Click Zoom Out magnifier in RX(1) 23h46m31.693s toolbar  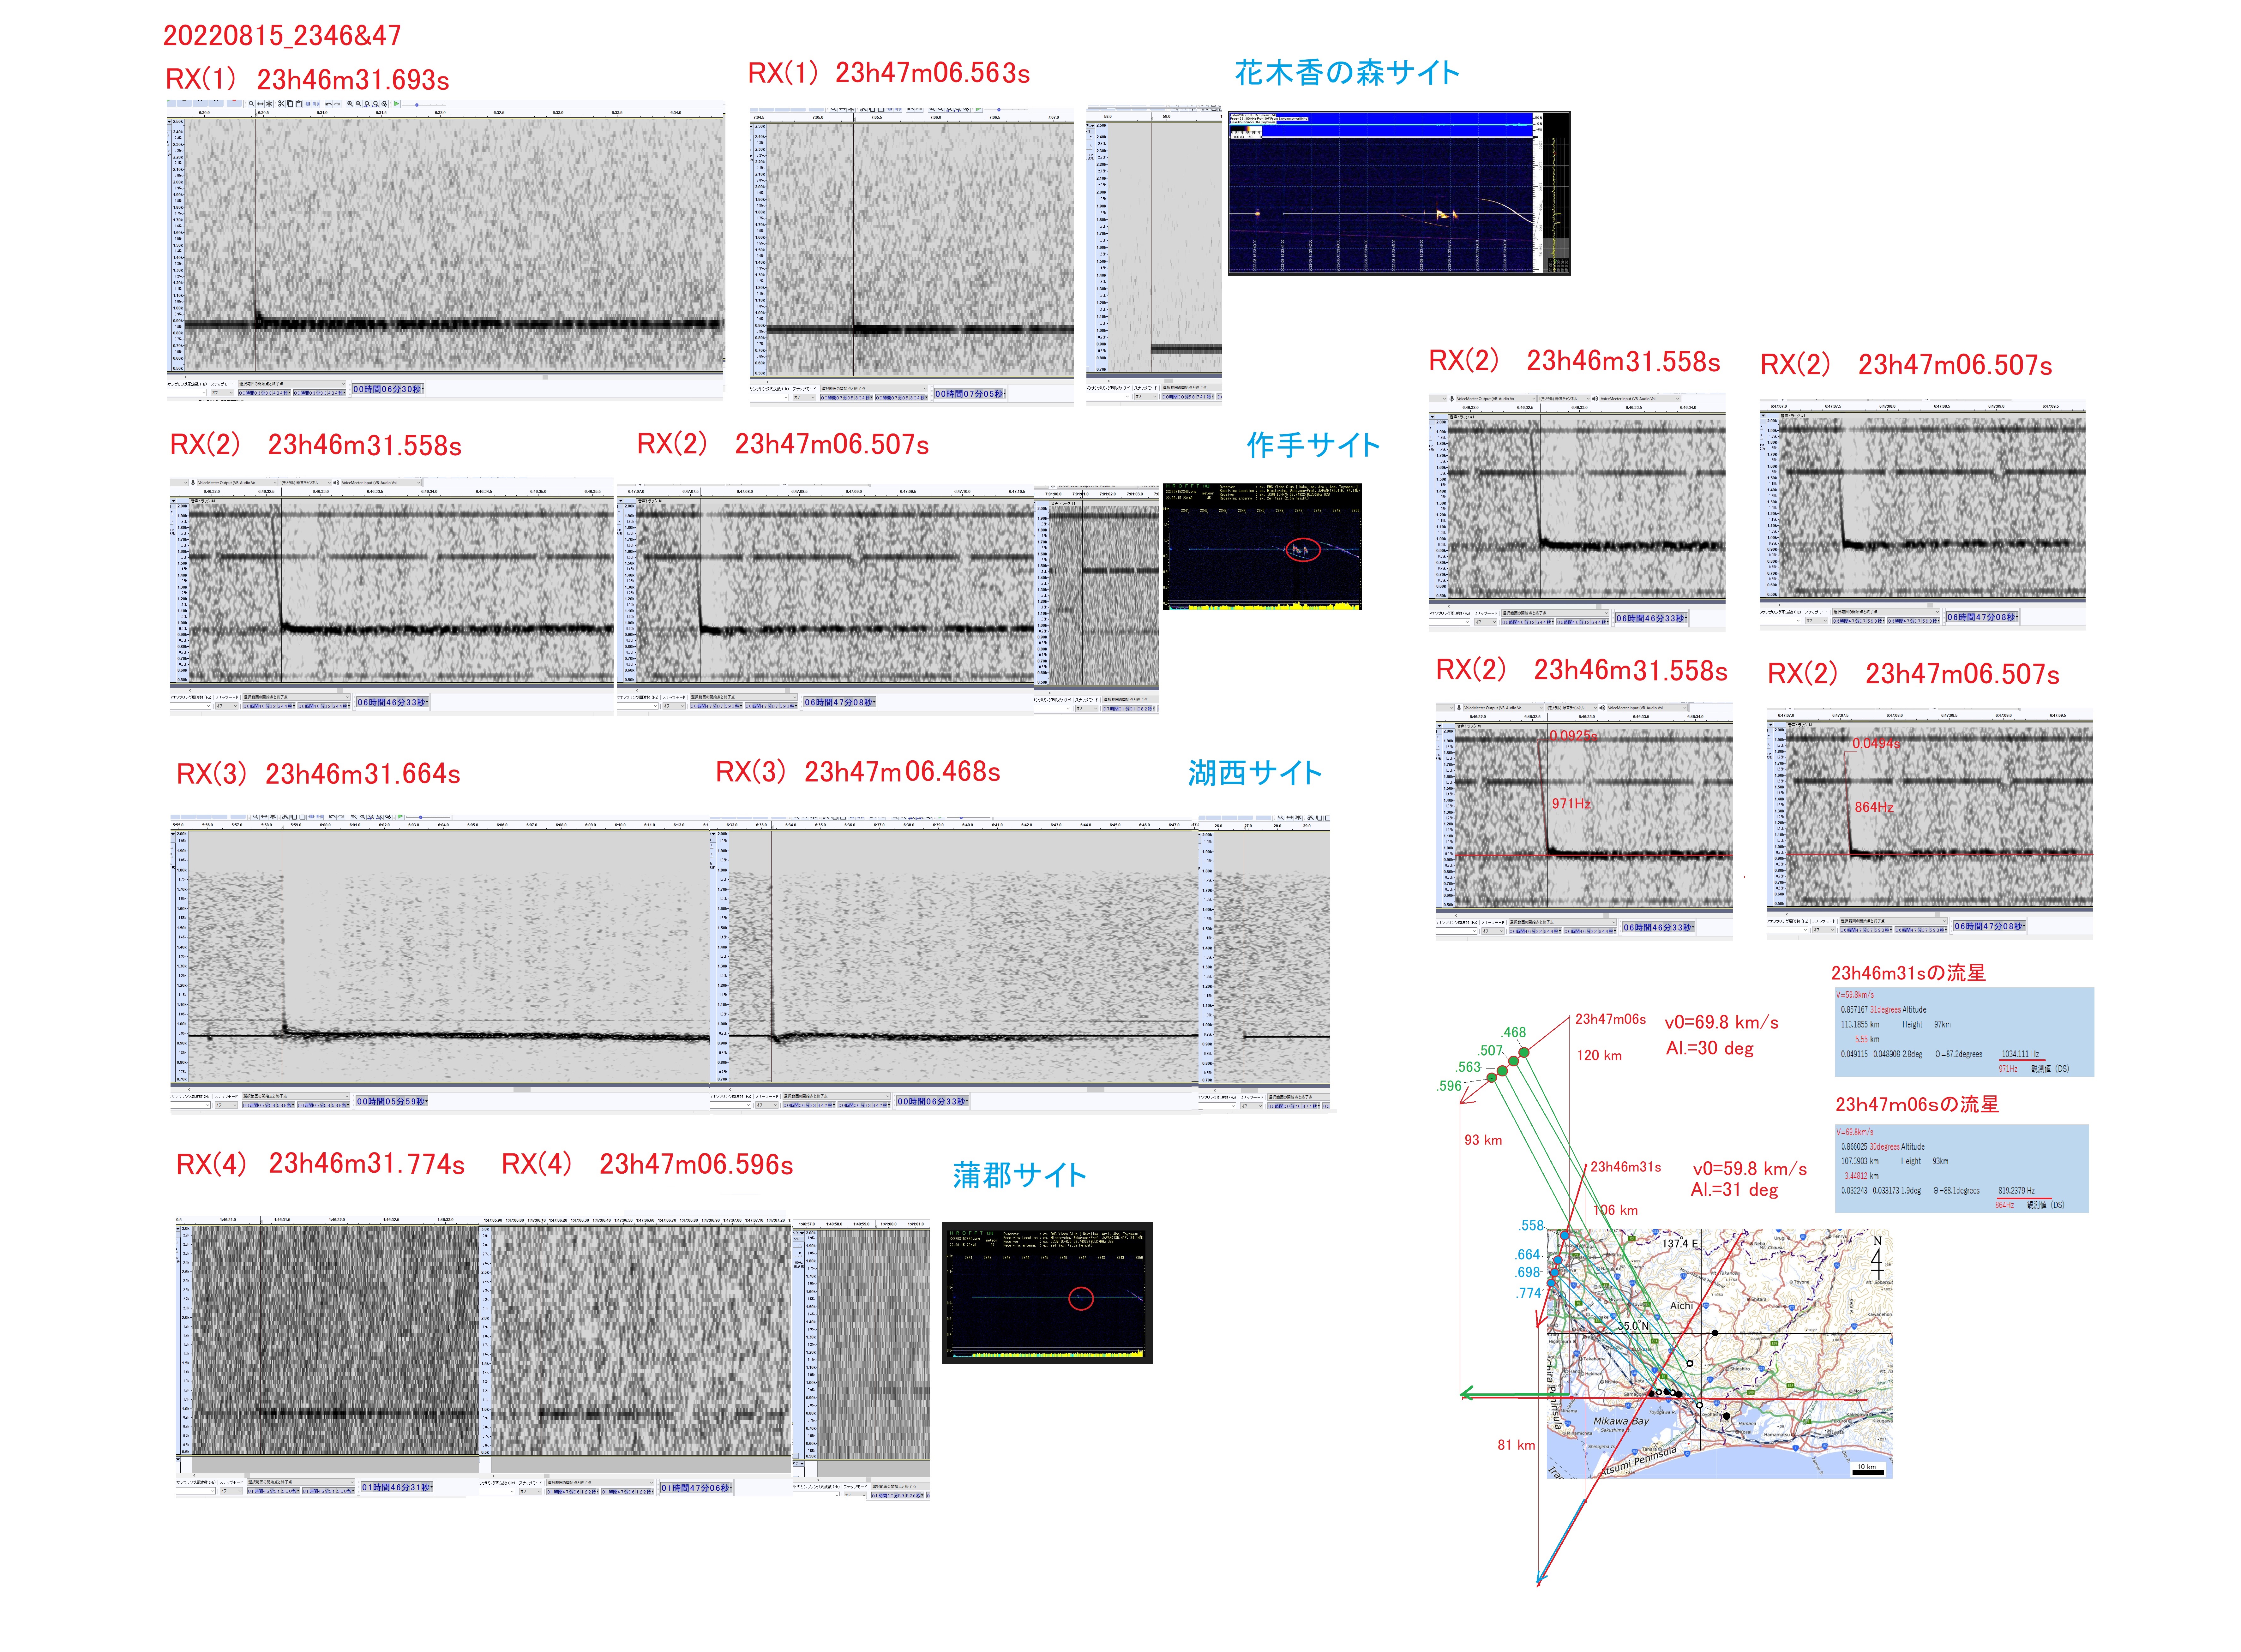[x=358, y=104]
